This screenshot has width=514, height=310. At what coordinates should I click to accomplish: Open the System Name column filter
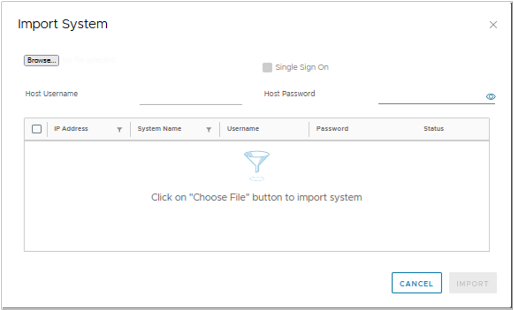click(x=208, y=130)
